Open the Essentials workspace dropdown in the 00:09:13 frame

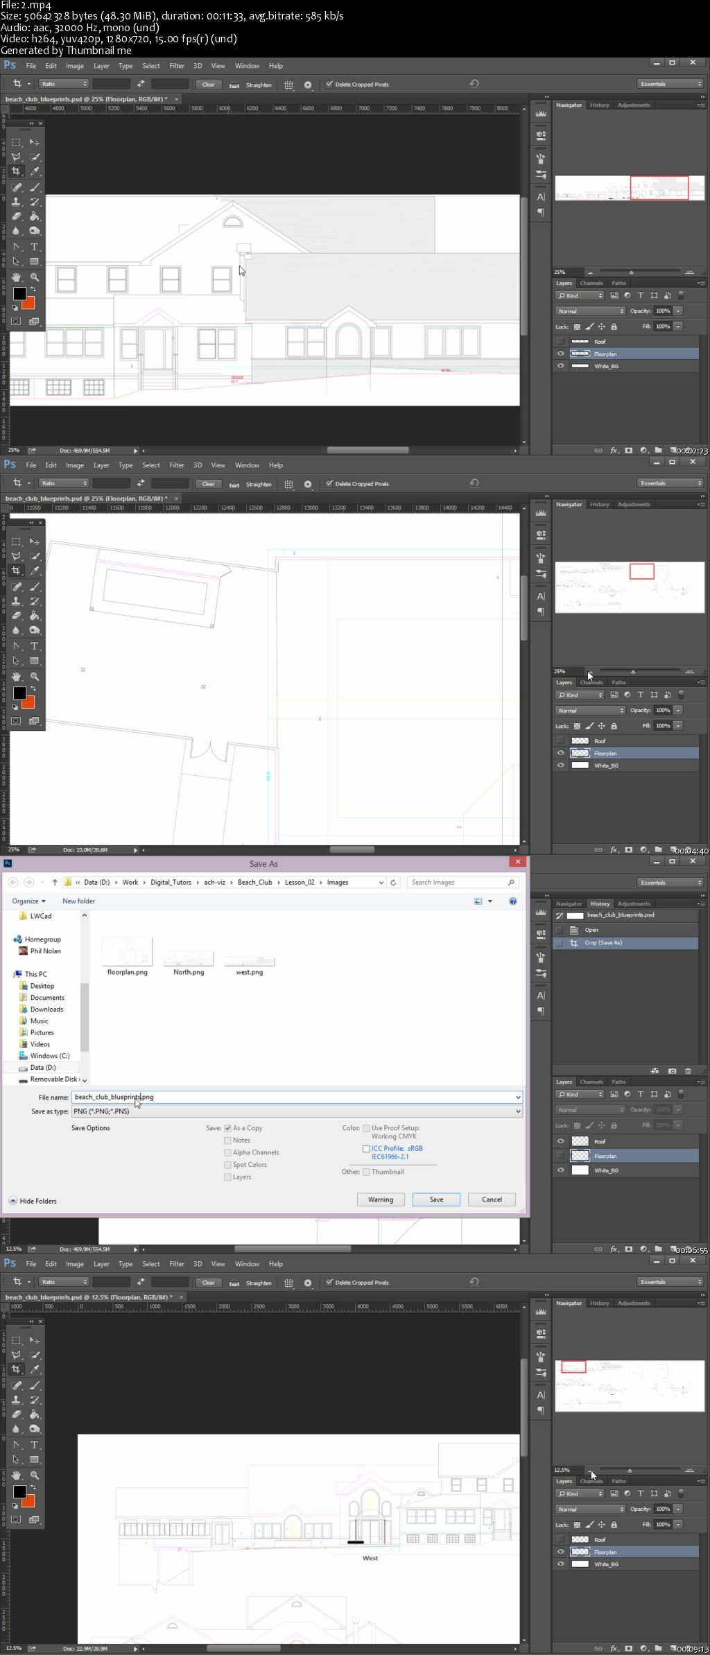(670, 1281)
